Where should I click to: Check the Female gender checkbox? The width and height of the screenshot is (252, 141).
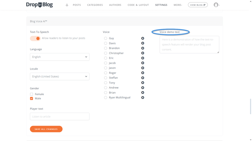pos(32,94)
